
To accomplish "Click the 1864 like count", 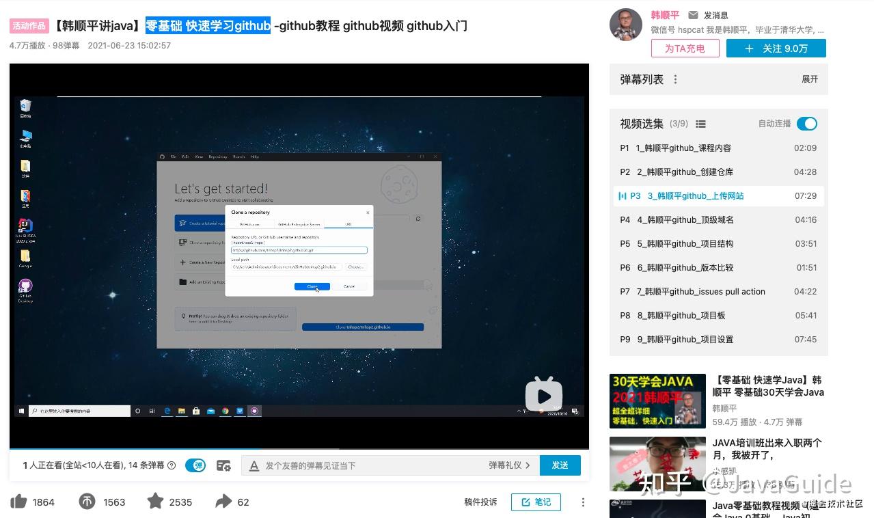I will [43, 502].
